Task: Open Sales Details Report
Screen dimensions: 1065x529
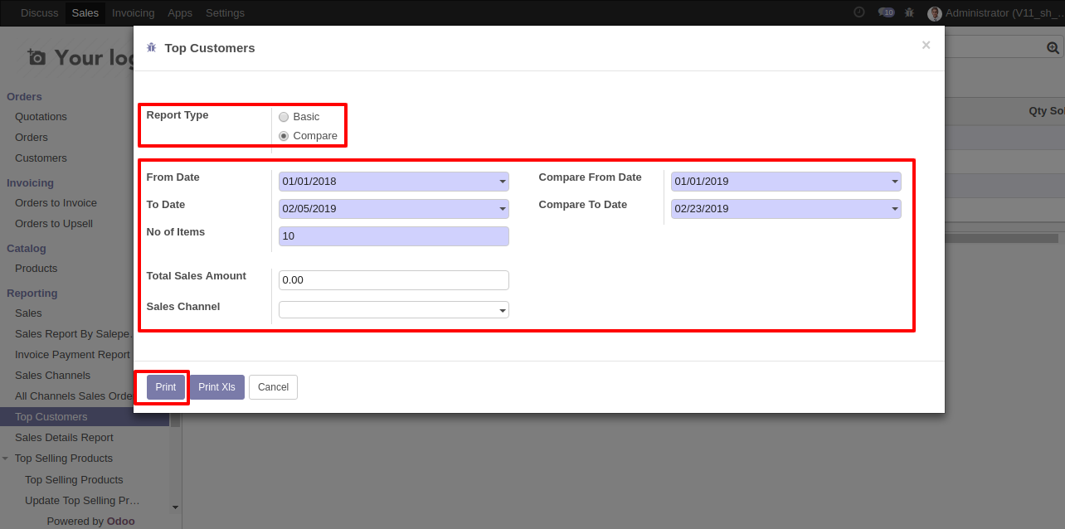Action: point(64,438)
